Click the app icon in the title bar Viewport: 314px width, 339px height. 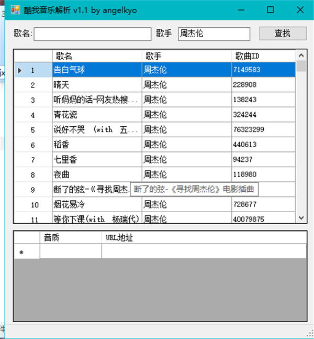16,10
